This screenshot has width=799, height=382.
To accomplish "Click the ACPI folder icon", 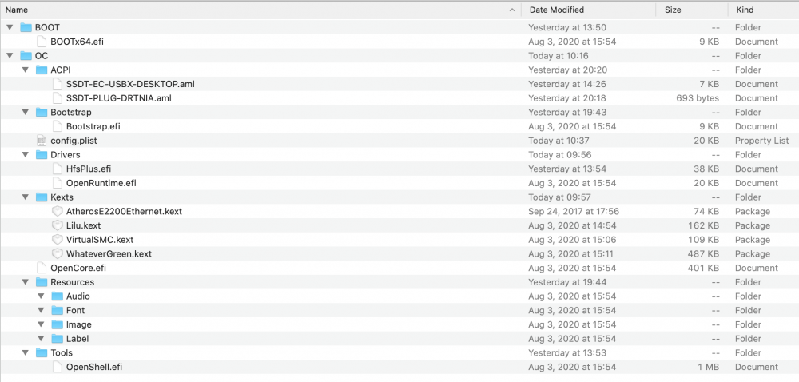I will [42, 70].
